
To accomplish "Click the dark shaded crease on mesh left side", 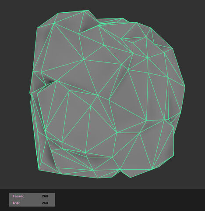I will pyautogui.click(x=49, y=81).
